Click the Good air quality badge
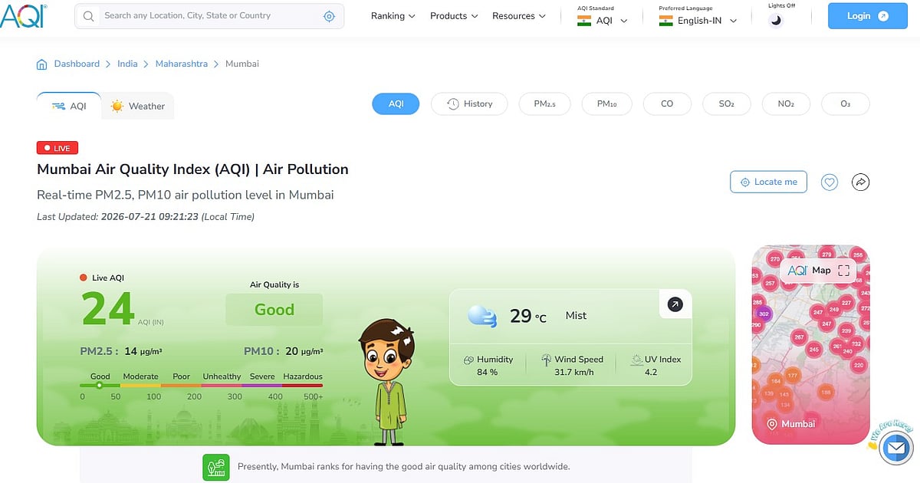 click(274, 310)
